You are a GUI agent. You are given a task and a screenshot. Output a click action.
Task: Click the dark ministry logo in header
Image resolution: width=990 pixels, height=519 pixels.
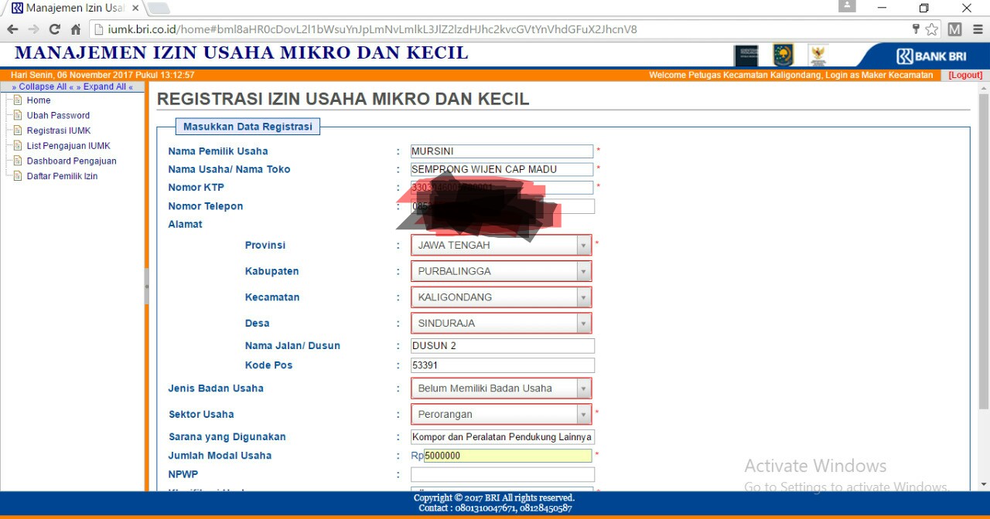[746, 56]
